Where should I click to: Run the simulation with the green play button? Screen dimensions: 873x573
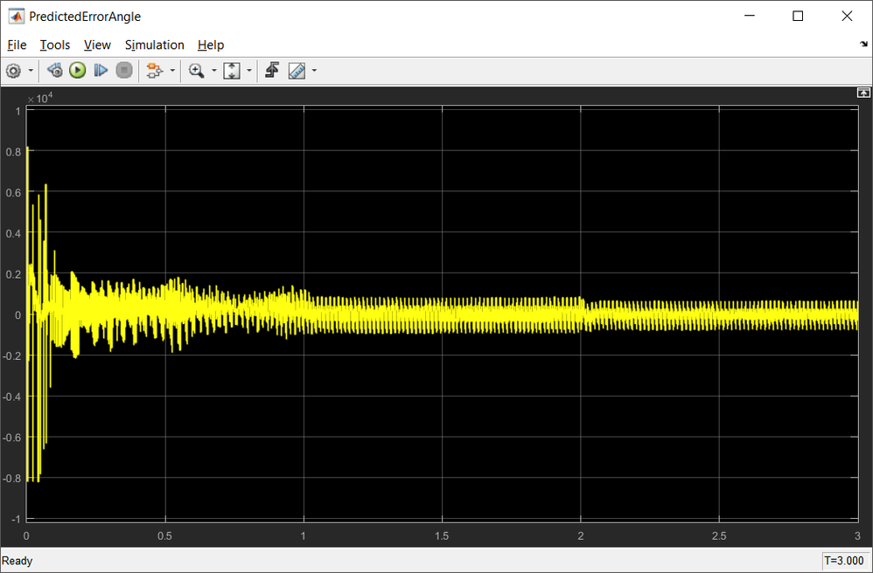pyautogui.click(x=77, y=71)
